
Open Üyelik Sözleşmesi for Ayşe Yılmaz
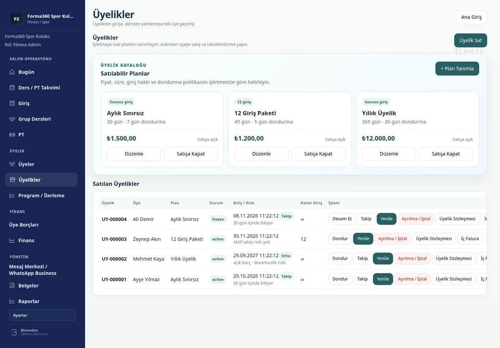click(x=454, y=279)
